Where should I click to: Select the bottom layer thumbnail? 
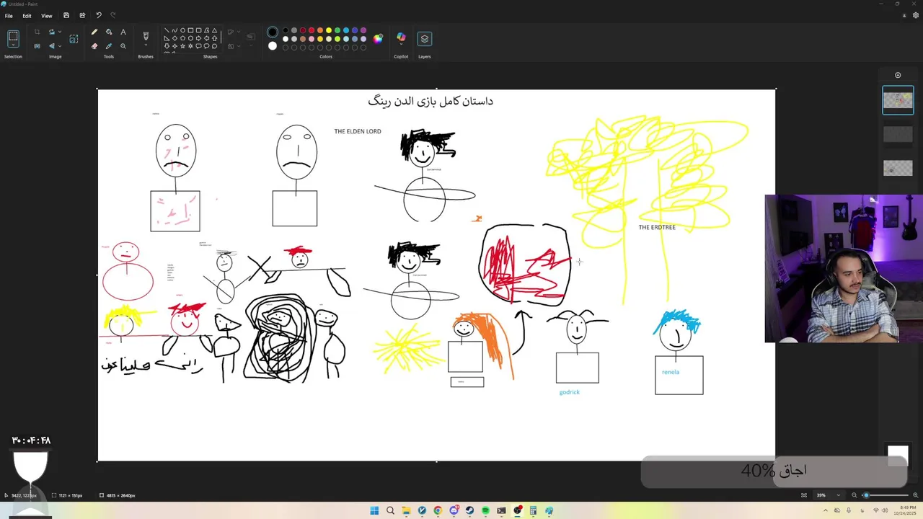[x=898, y=168]
